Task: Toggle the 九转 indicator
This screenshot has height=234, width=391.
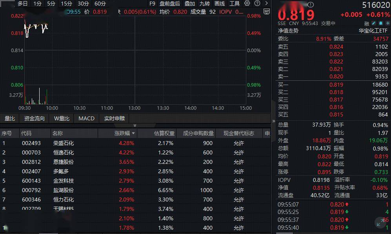Action: pos(205,4)
